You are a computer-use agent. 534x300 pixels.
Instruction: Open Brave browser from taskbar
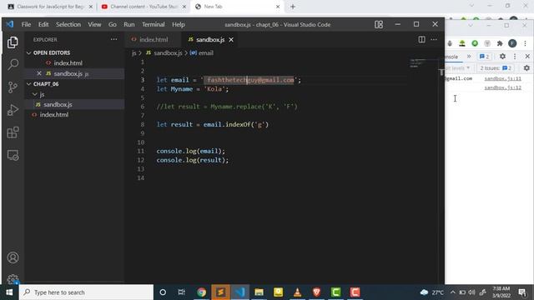point(316,292)
